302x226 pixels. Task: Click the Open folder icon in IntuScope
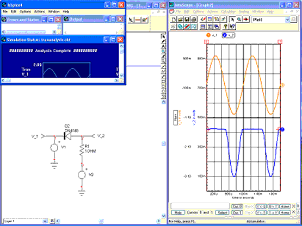180,20
